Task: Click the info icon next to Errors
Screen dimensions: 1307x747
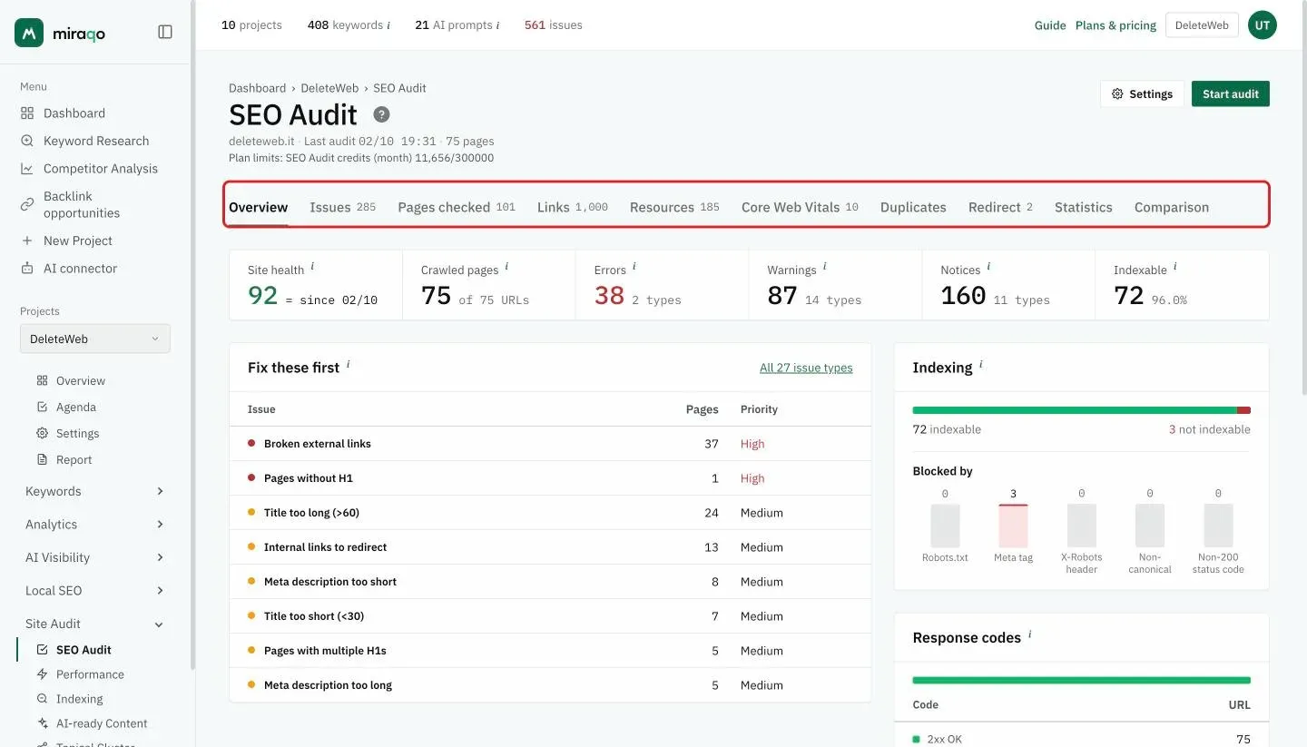Action: coord(634,267)
